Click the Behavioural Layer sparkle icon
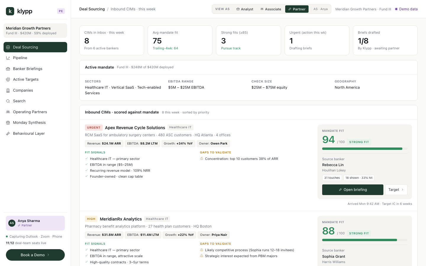The height and width of the screenshot is (266, 426). point(8,134)
